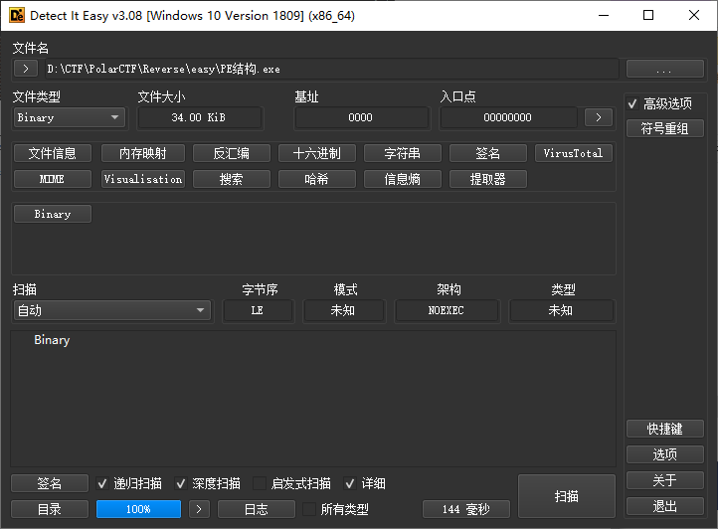Image resolution: width=718 pixels, height=529 pixels.
Task: Enable the 所有类型 checkbox
Action: pyautogui.click(x=309, y=509)
